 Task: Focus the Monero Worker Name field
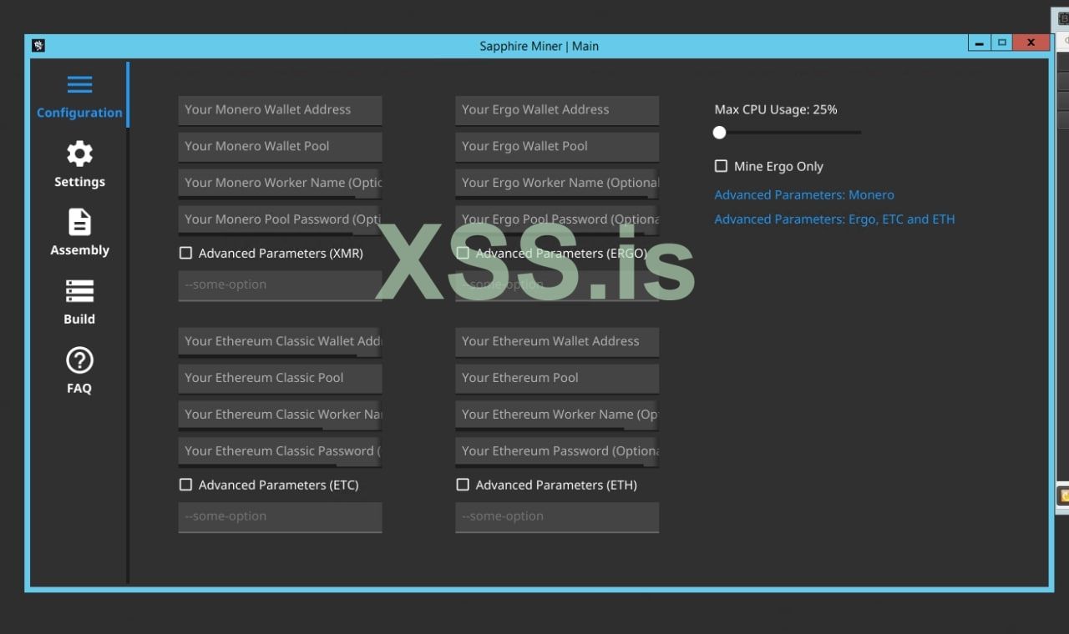pos(280,184)
